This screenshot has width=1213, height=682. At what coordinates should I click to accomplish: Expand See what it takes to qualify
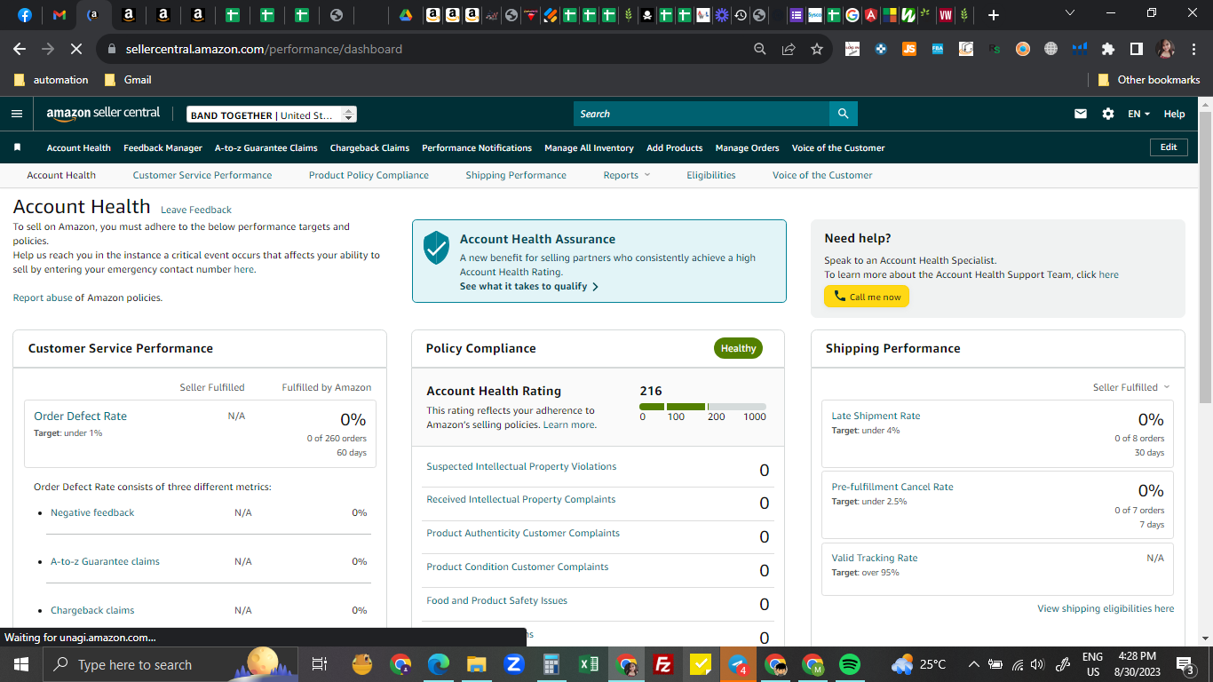pyautogui.click(x=529, y=286)
